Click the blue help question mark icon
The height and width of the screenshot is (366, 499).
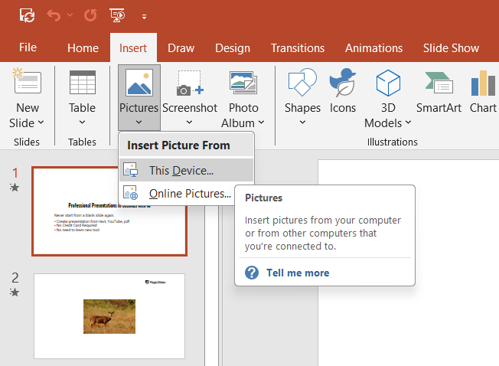[252, 273]
